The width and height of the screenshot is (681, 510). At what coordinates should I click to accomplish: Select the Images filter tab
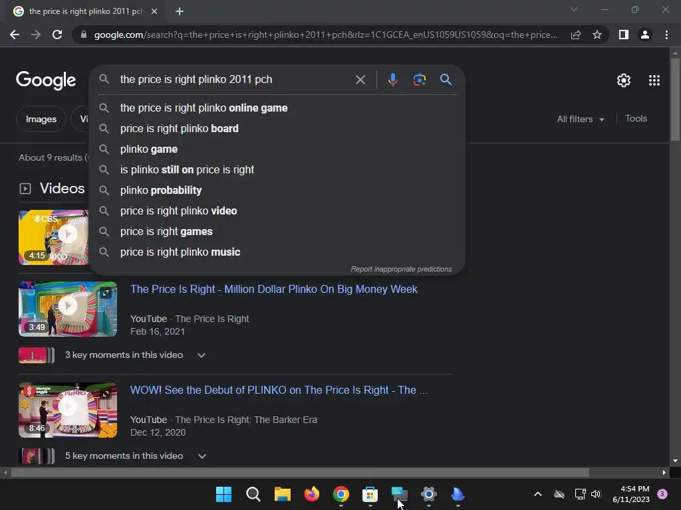[41, 120]
